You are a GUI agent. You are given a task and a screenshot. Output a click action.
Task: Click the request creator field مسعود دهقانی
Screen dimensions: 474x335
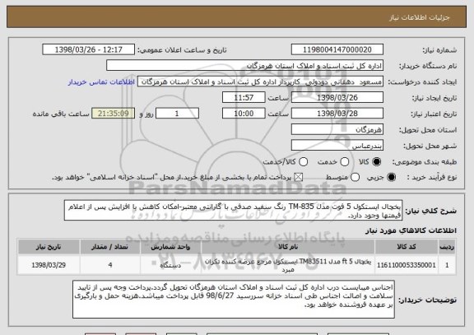tap(260, 81)
